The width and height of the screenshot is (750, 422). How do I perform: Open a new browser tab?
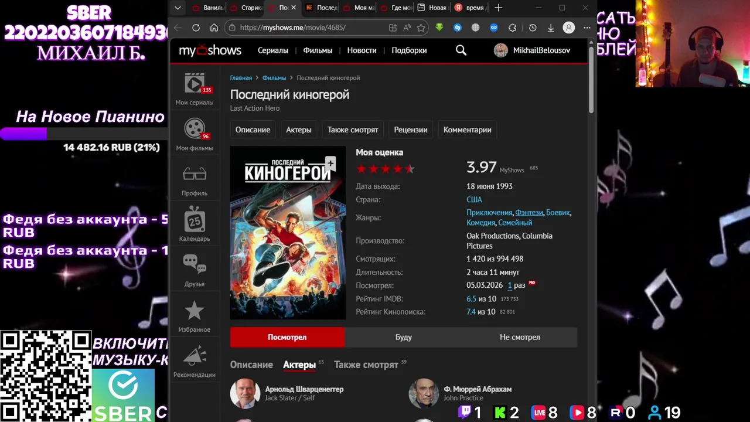498,8
